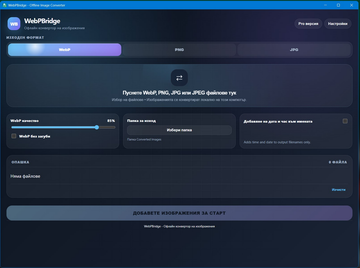Screen dimensions: 360x268
Task: Click the 85% quality value
Action: (111, 121)
